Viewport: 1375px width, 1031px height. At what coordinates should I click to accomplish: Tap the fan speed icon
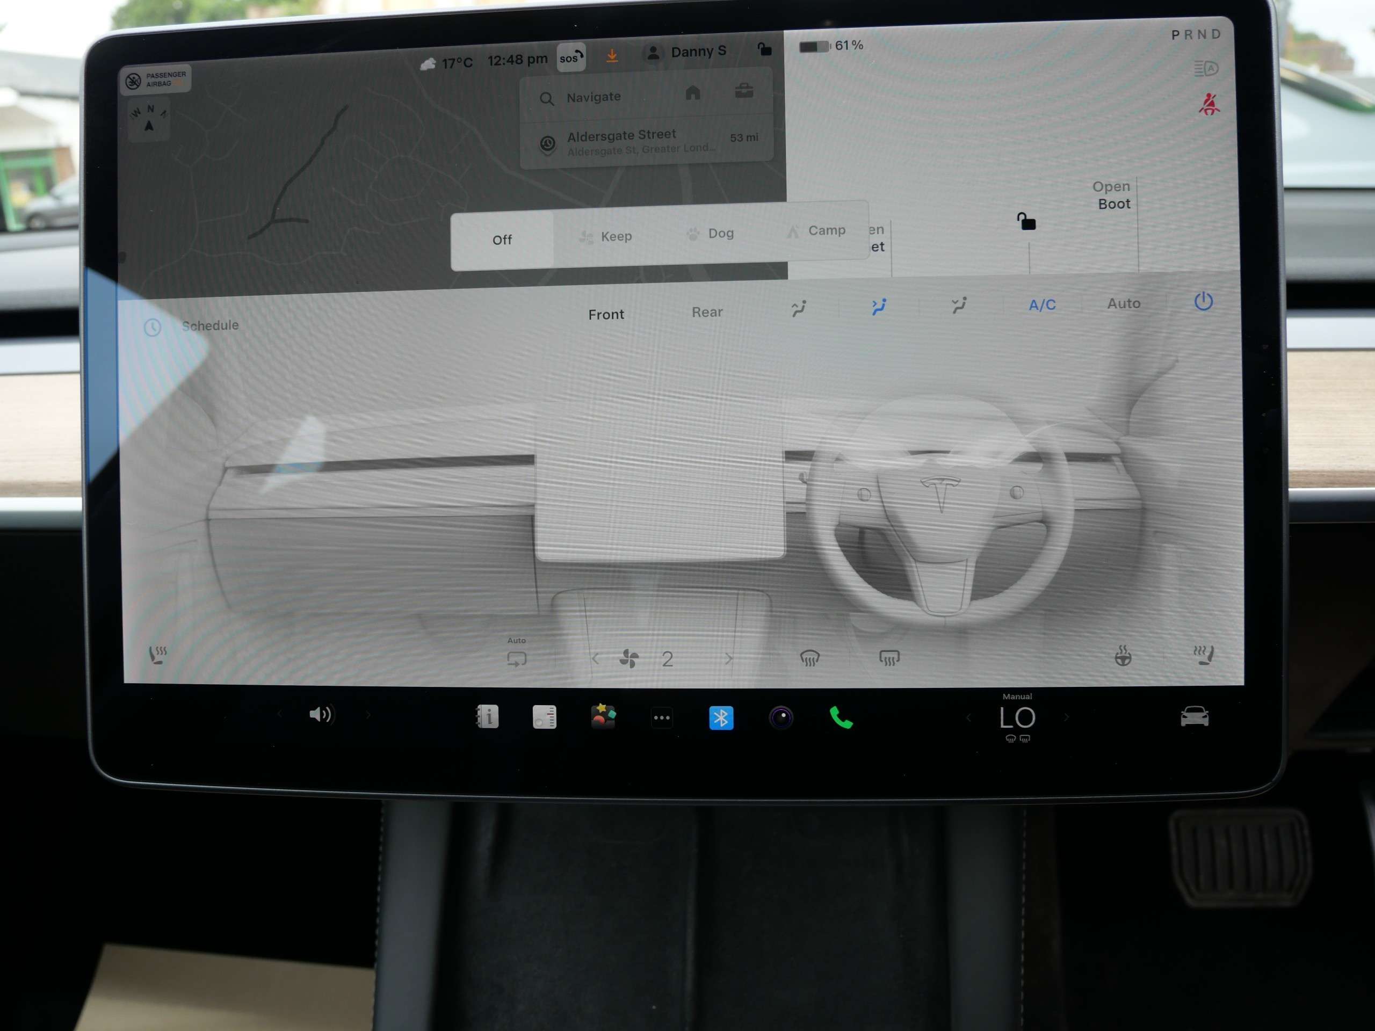tap(629, 658)
